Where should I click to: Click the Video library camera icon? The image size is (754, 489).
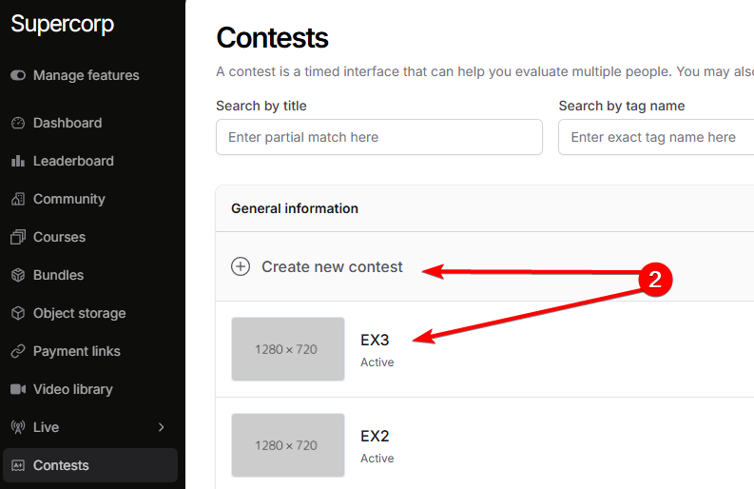(x=17, y=389)
